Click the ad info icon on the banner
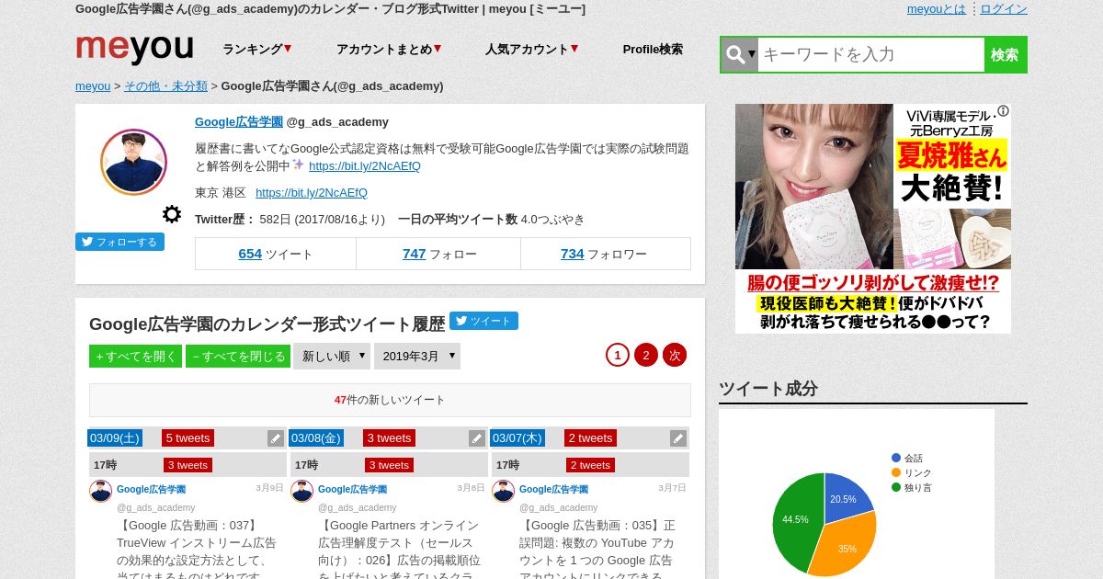Screen dimensions: 1103x579 (x=1003, y=111)
